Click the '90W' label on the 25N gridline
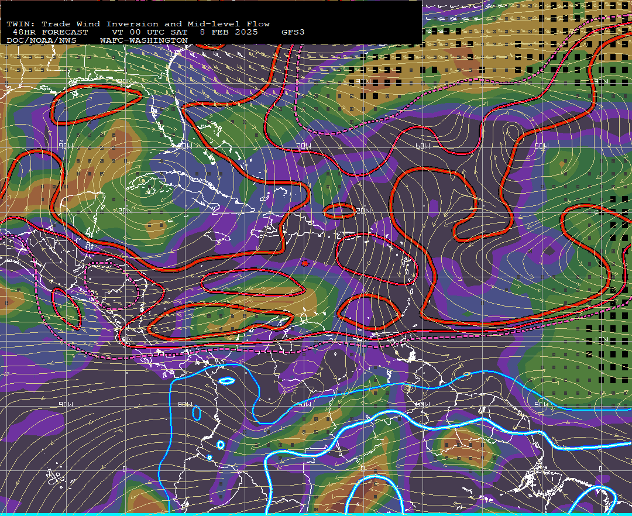Screen dimensions: 632x516 (x=66, y=146)
